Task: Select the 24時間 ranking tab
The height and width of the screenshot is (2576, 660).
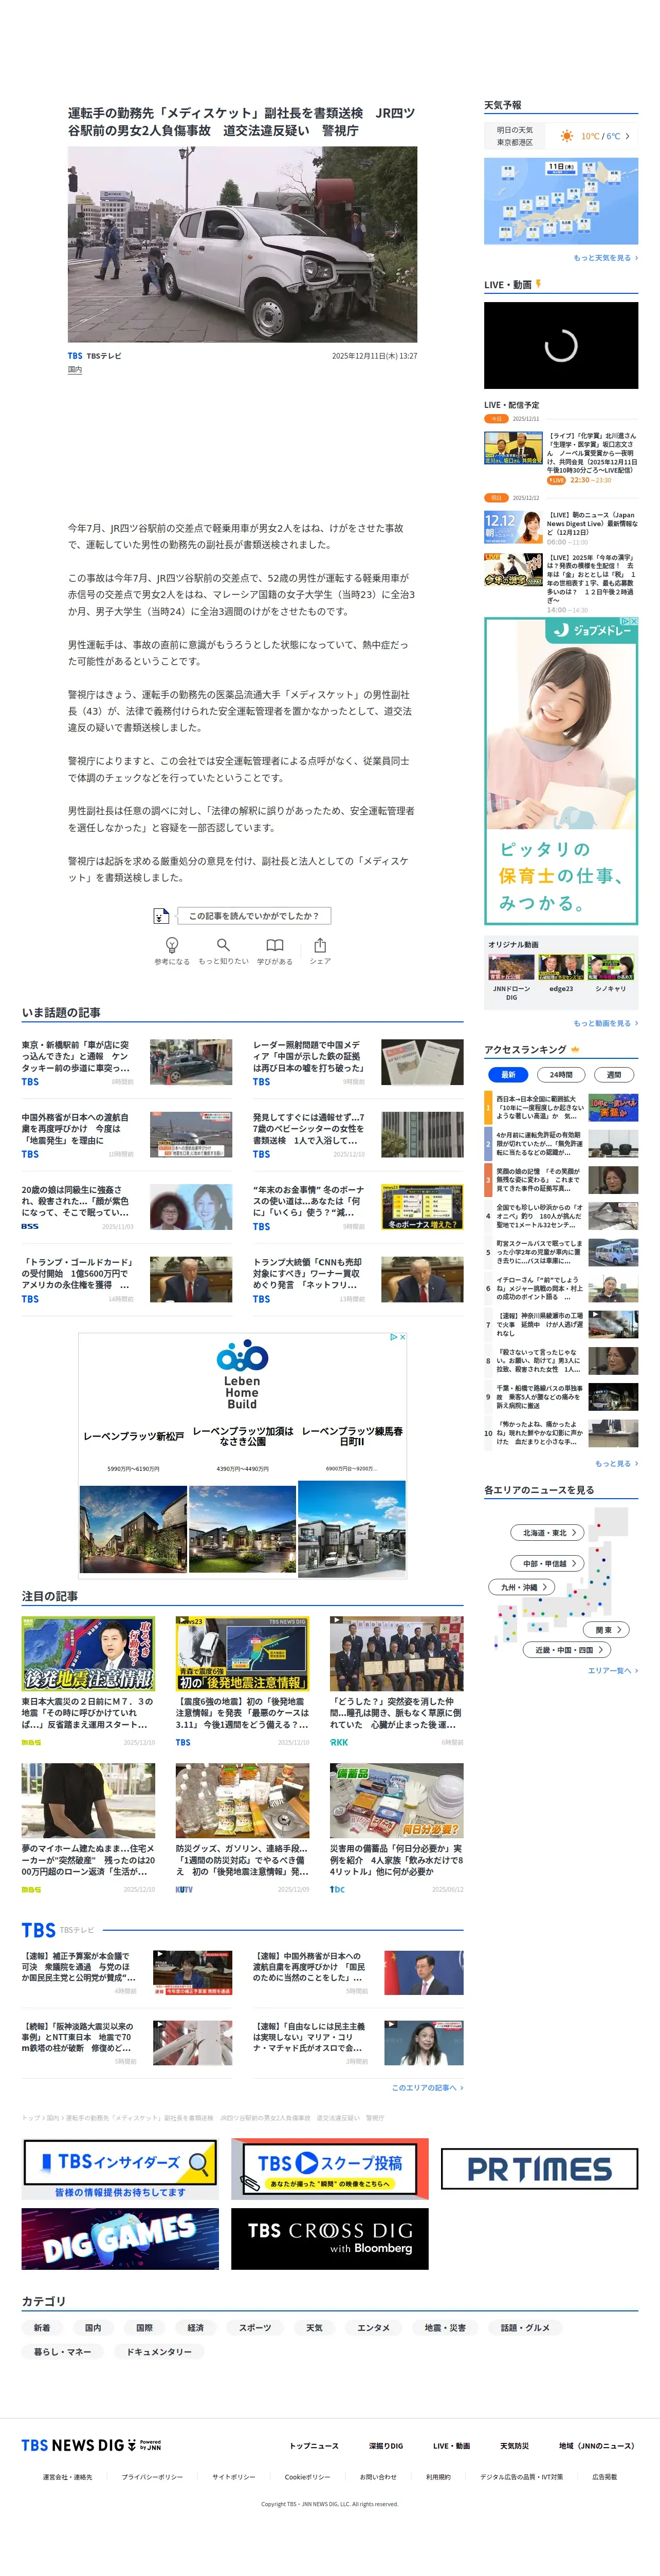Action: coord(561,1074)
